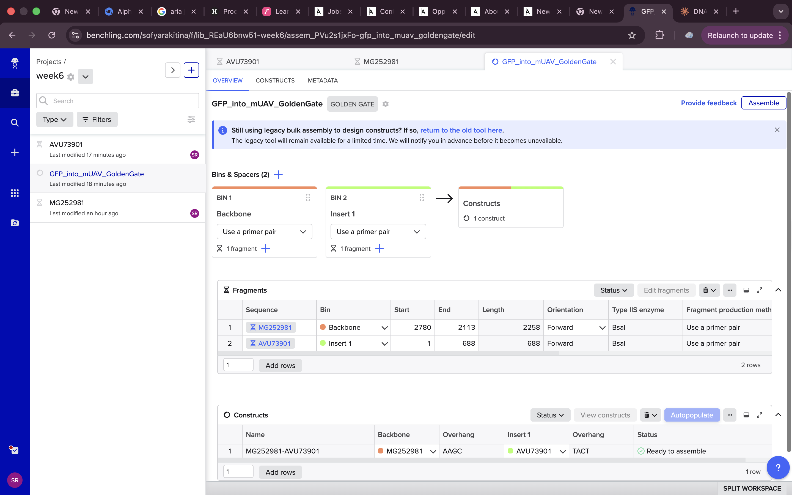Image resolution: width=792 pixels, height=495 pixels.
Task: Select the GFP_into_mUAV_GoldenGate workspace tab
Action: tap(549, 62)
